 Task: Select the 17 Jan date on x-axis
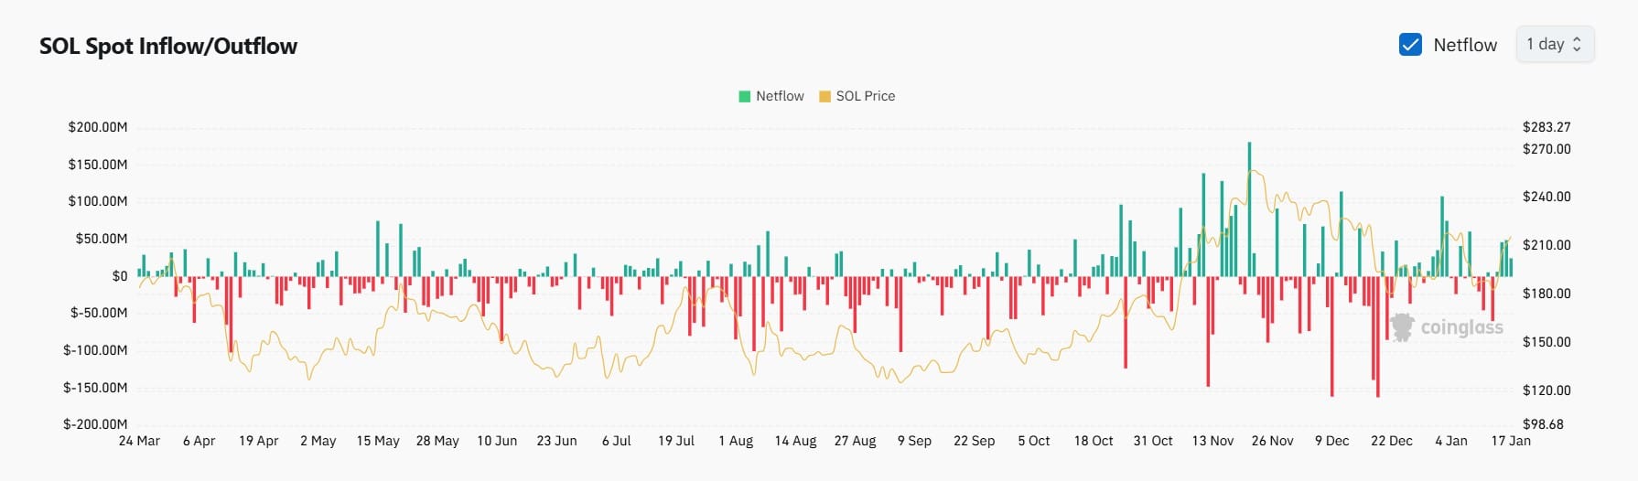click(x=1510, y=441)
